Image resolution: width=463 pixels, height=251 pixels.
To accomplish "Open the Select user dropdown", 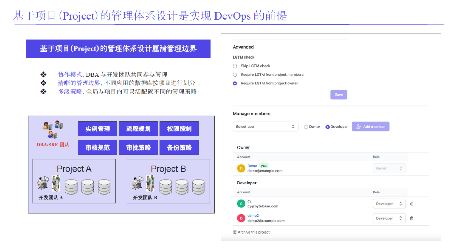I will click(x=265, y=127).
